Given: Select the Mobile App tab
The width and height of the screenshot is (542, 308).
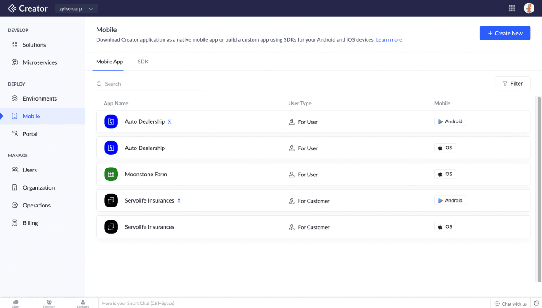Looking at the screenshot, I should point(109,62).
